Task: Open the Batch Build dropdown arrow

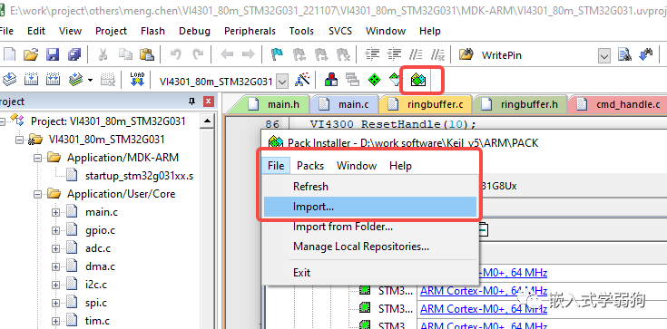Action: tap(90, 80)
